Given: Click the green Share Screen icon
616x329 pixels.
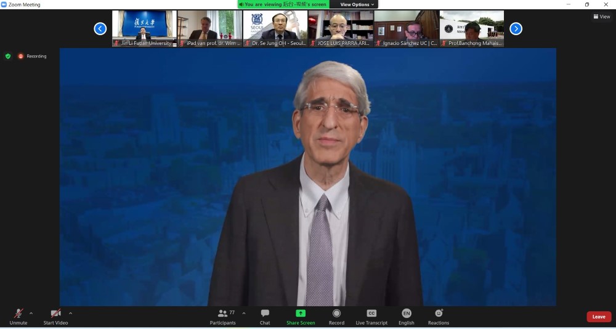Looking at the screenshot, I should pos(301,313).
